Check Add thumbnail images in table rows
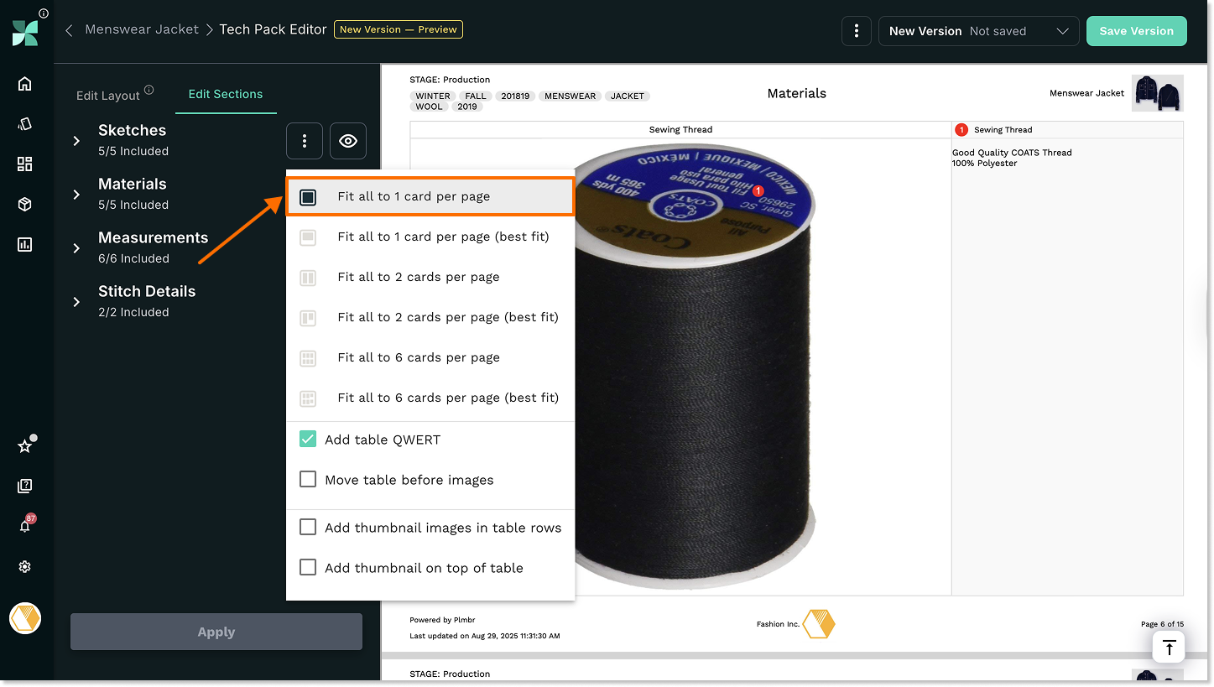The image size is (1214, 687). [308, 528]
